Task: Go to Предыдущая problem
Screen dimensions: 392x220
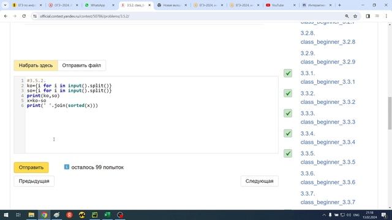Action: (34, 181)
